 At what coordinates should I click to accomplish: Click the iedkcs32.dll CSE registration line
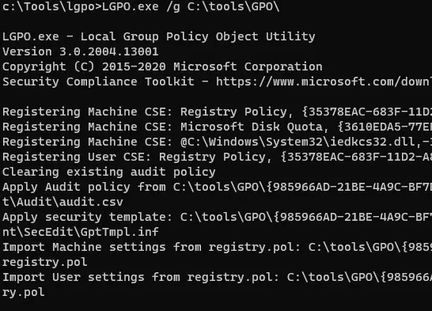coord(217,142)
